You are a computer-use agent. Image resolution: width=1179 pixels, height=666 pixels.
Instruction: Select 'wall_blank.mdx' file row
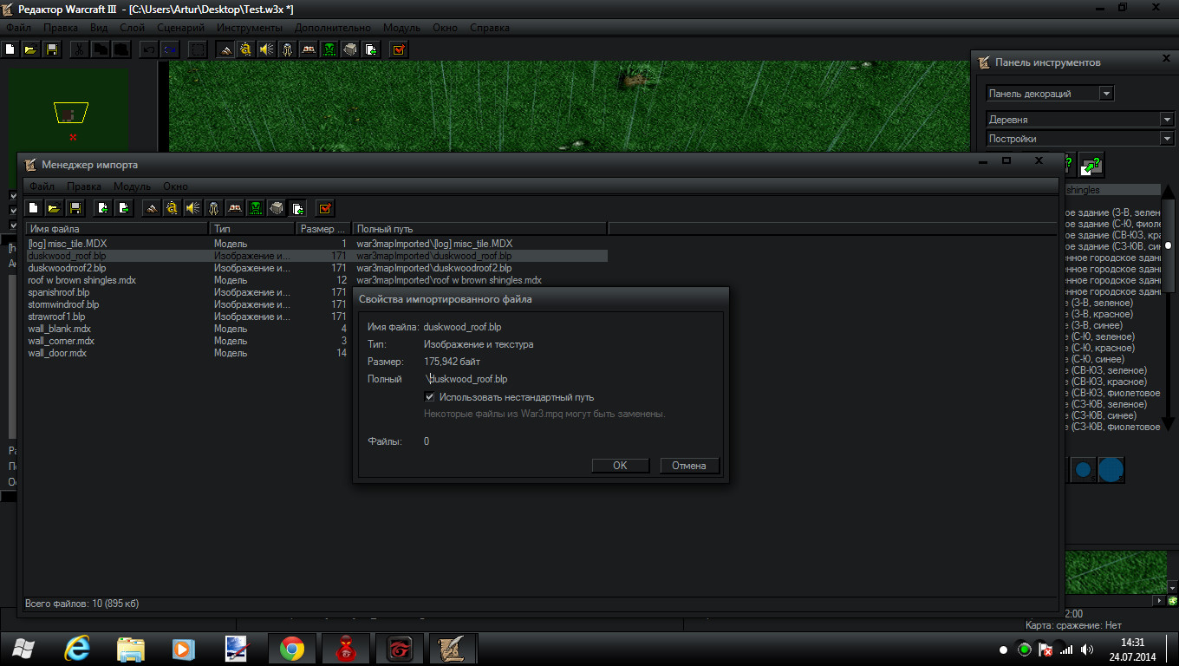click(188, 329)
